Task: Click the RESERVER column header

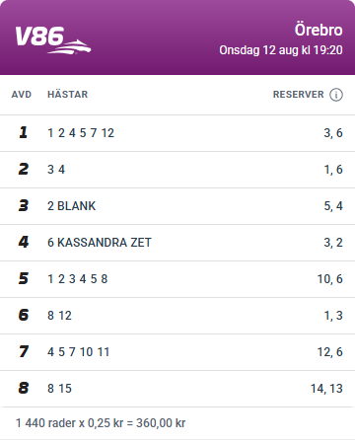Action: pos(299,95)
